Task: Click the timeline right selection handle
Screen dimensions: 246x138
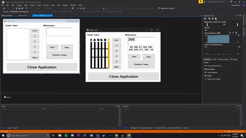Action: tap(238, 25)
